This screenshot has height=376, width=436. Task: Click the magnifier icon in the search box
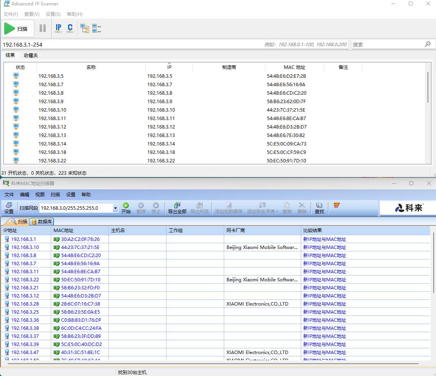[427, 44]
